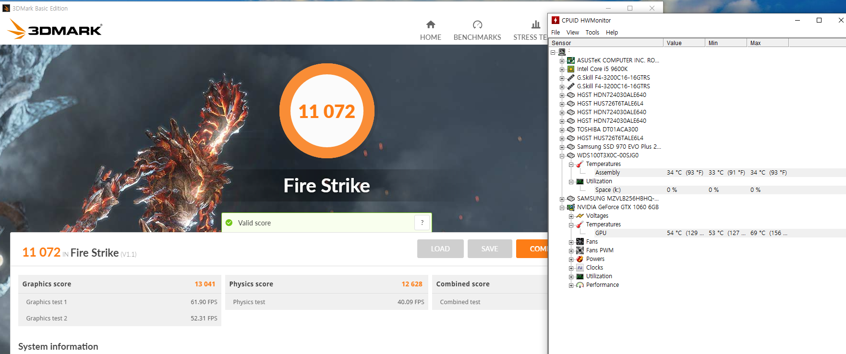Click the 3DMark logo

(55, 29)
